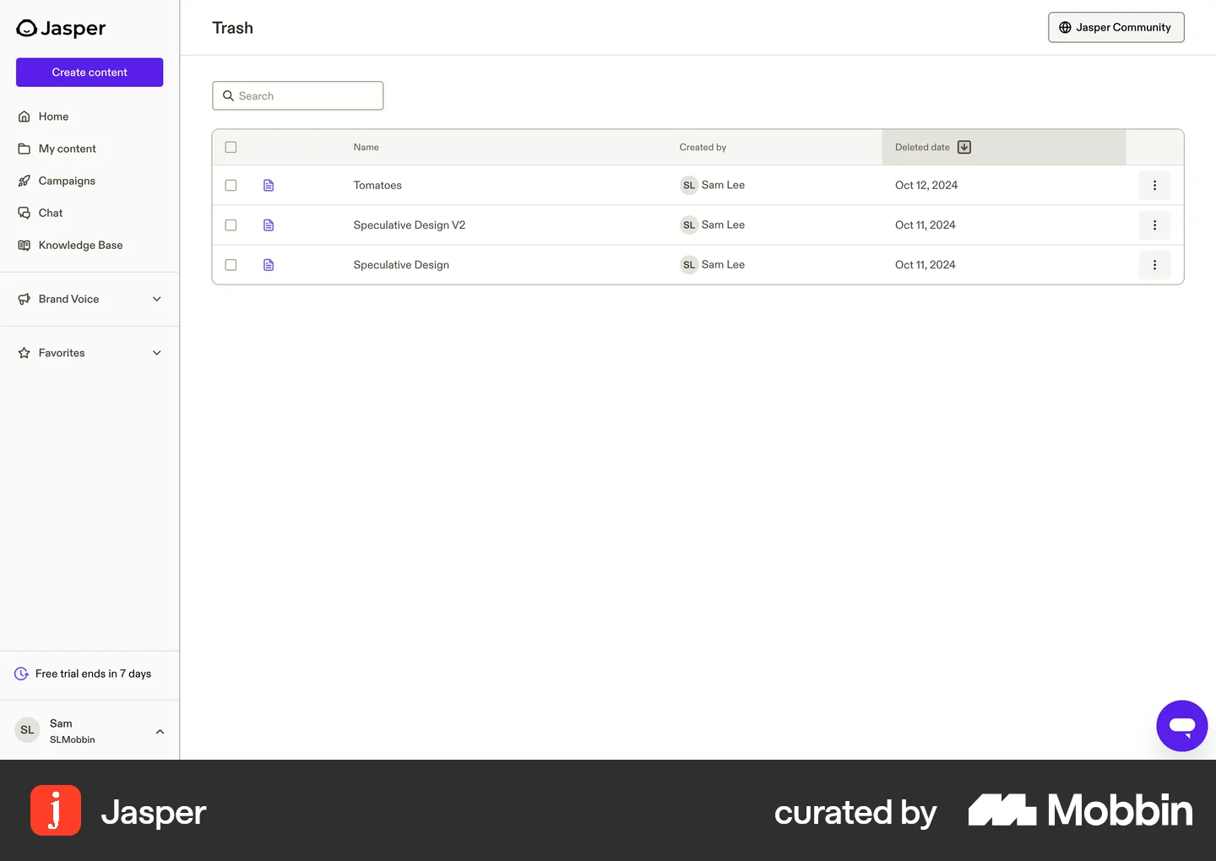Check the last row's Speculative Design checkbox
The width and height of the screenshot is (1216, 861).
click(x=231, y=264)
